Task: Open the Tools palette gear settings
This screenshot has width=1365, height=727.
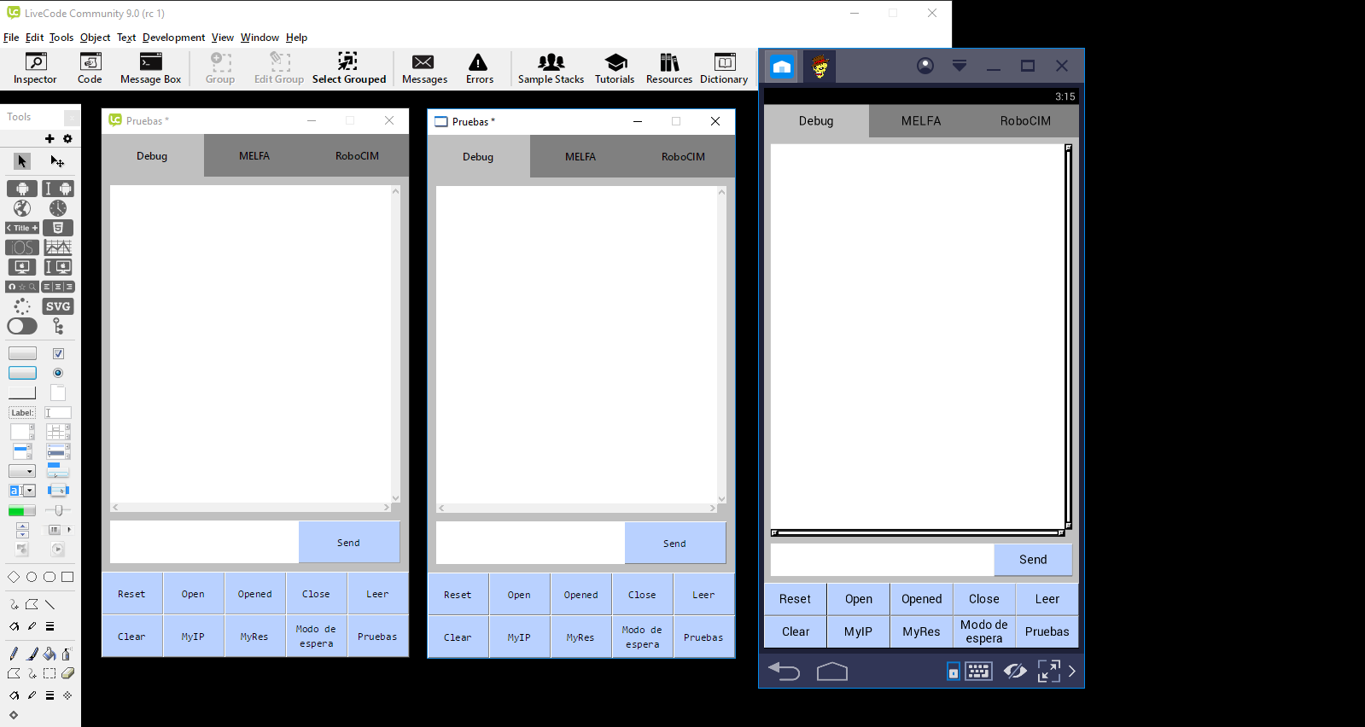Action: [67, 138]
